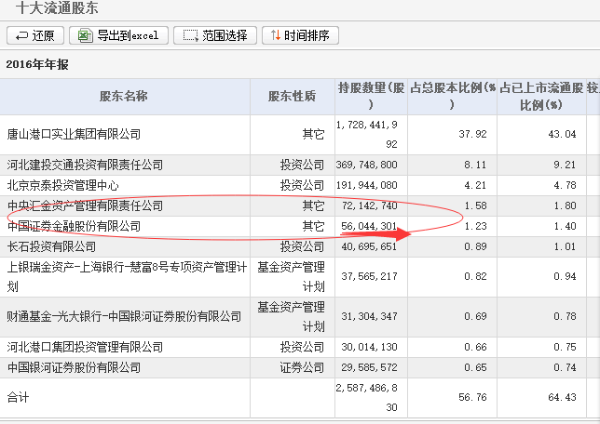Viewport: 600px width, 424px height.
Task: Click the 导出到excel button
Action: pos(118,35)
